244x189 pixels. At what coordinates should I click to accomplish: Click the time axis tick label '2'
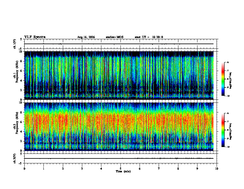point(63,169)
